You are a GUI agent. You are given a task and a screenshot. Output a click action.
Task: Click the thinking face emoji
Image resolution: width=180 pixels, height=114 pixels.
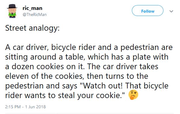point(133,95)
